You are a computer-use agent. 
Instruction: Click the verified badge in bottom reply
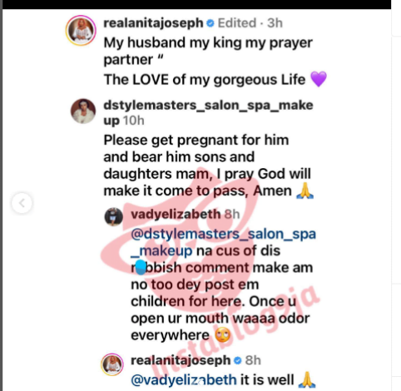point(238,360)
